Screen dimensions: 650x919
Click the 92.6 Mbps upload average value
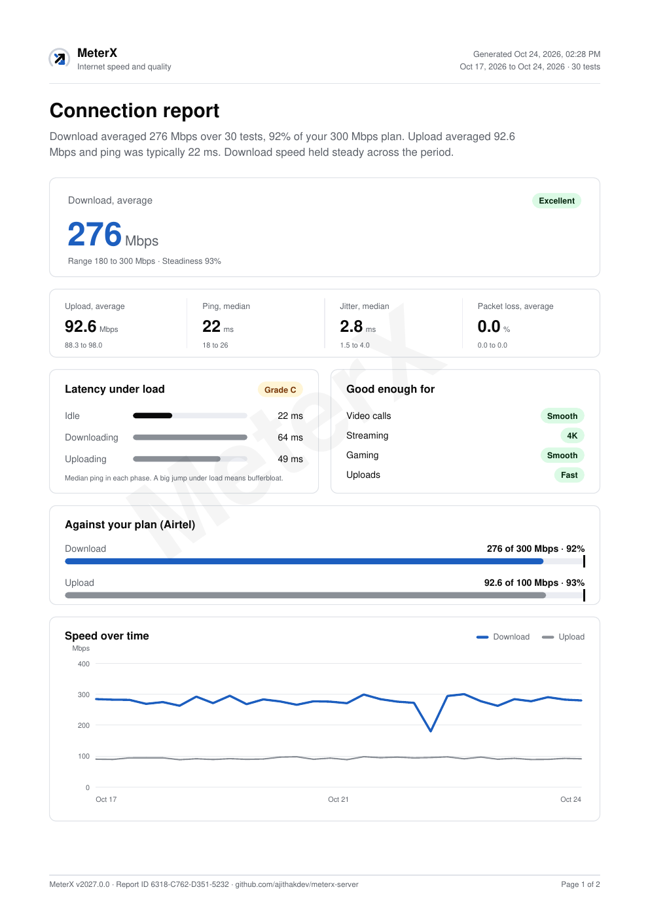point(92,327)
